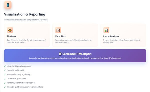This screenshot has width=150, height=92.
Task: Click the pie icon on Pie Charts card
Action: [x=10, y=30]
